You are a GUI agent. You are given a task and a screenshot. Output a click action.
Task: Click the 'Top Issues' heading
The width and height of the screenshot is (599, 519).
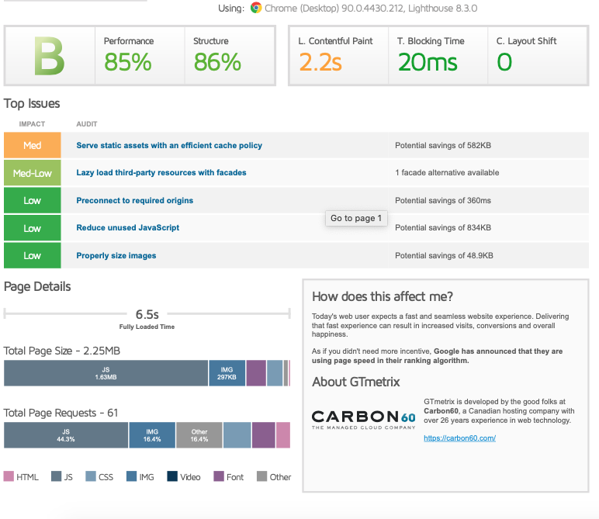tap(32, 103)
